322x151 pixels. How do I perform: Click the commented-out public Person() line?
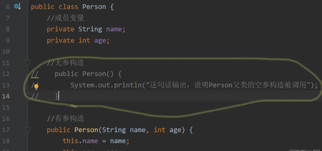pos(88,74)
